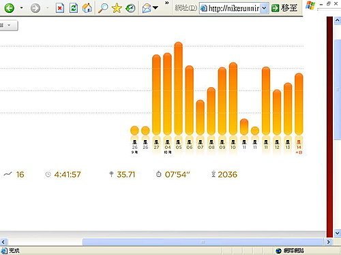Click the vertical scrollbar down arrow
The height and width of the screenshot is (255, 341).
(337, 233)
